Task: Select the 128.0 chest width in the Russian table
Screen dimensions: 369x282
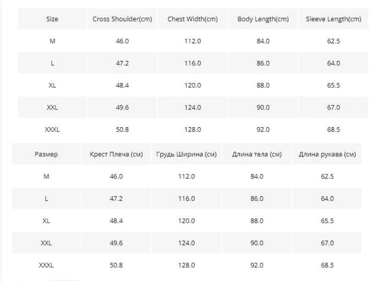Action: 187,265
